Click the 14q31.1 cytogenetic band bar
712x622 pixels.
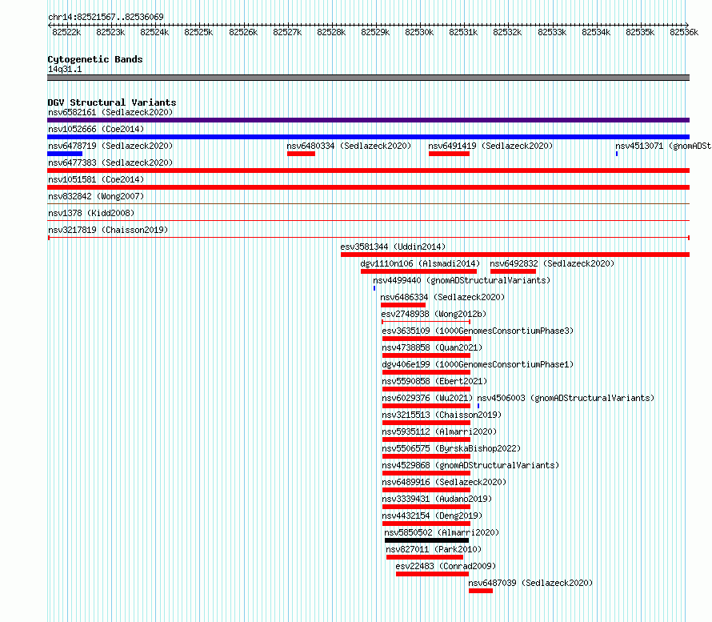pyautogui.click(x=368, y=78)
